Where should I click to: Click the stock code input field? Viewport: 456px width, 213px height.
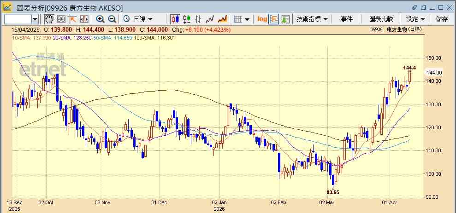tap(18, 19)
